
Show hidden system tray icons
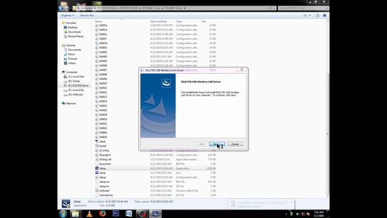286,214
